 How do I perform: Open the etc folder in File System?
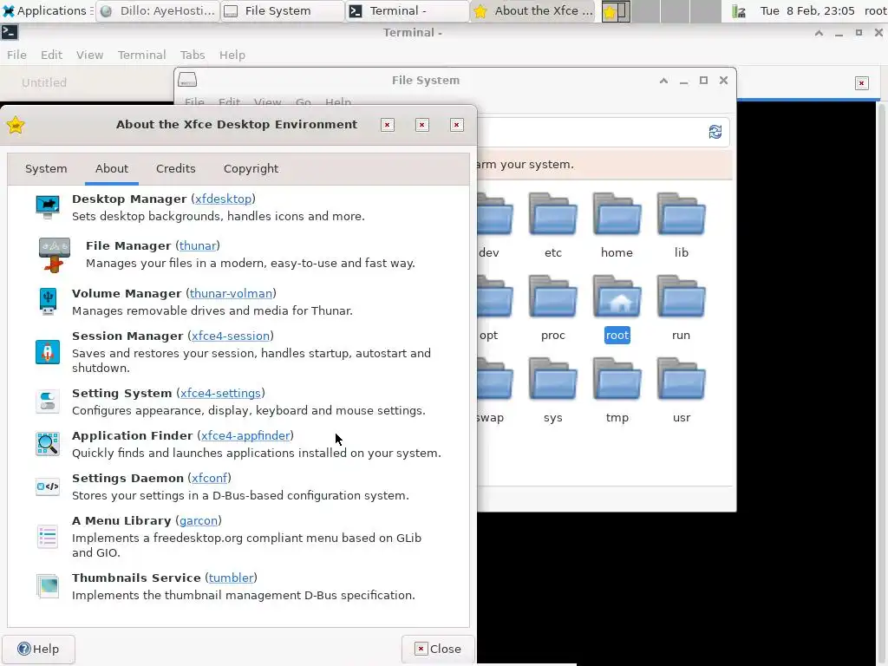coord(552,214)
